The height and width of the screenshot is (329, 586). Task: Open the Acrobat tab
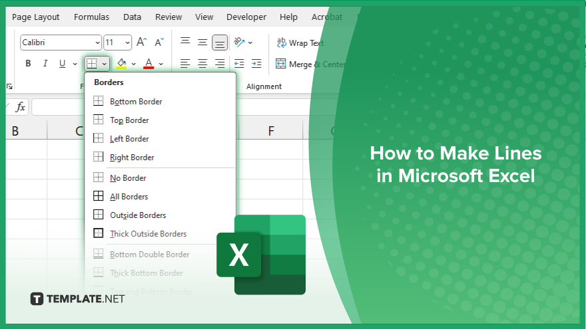(x=327, y=17)
